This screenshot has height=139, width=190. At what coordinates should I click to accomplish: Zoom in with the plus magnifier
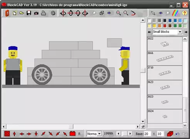119,13
